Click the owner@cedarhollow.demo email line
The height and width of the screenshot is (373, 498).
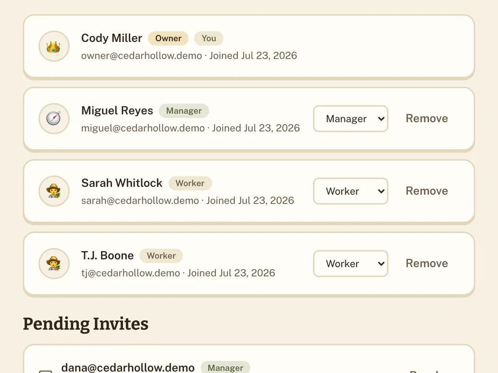pyautogui.click(x=189, y=55)
